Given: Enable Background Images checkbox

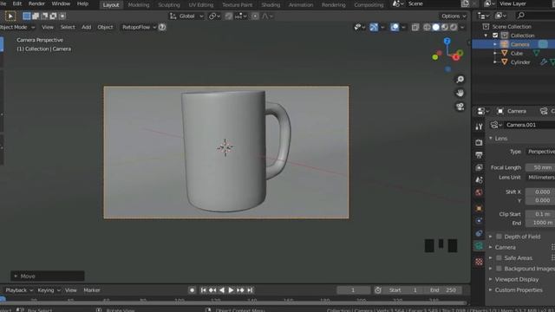Looking at the screenshot, I should 499,269.
